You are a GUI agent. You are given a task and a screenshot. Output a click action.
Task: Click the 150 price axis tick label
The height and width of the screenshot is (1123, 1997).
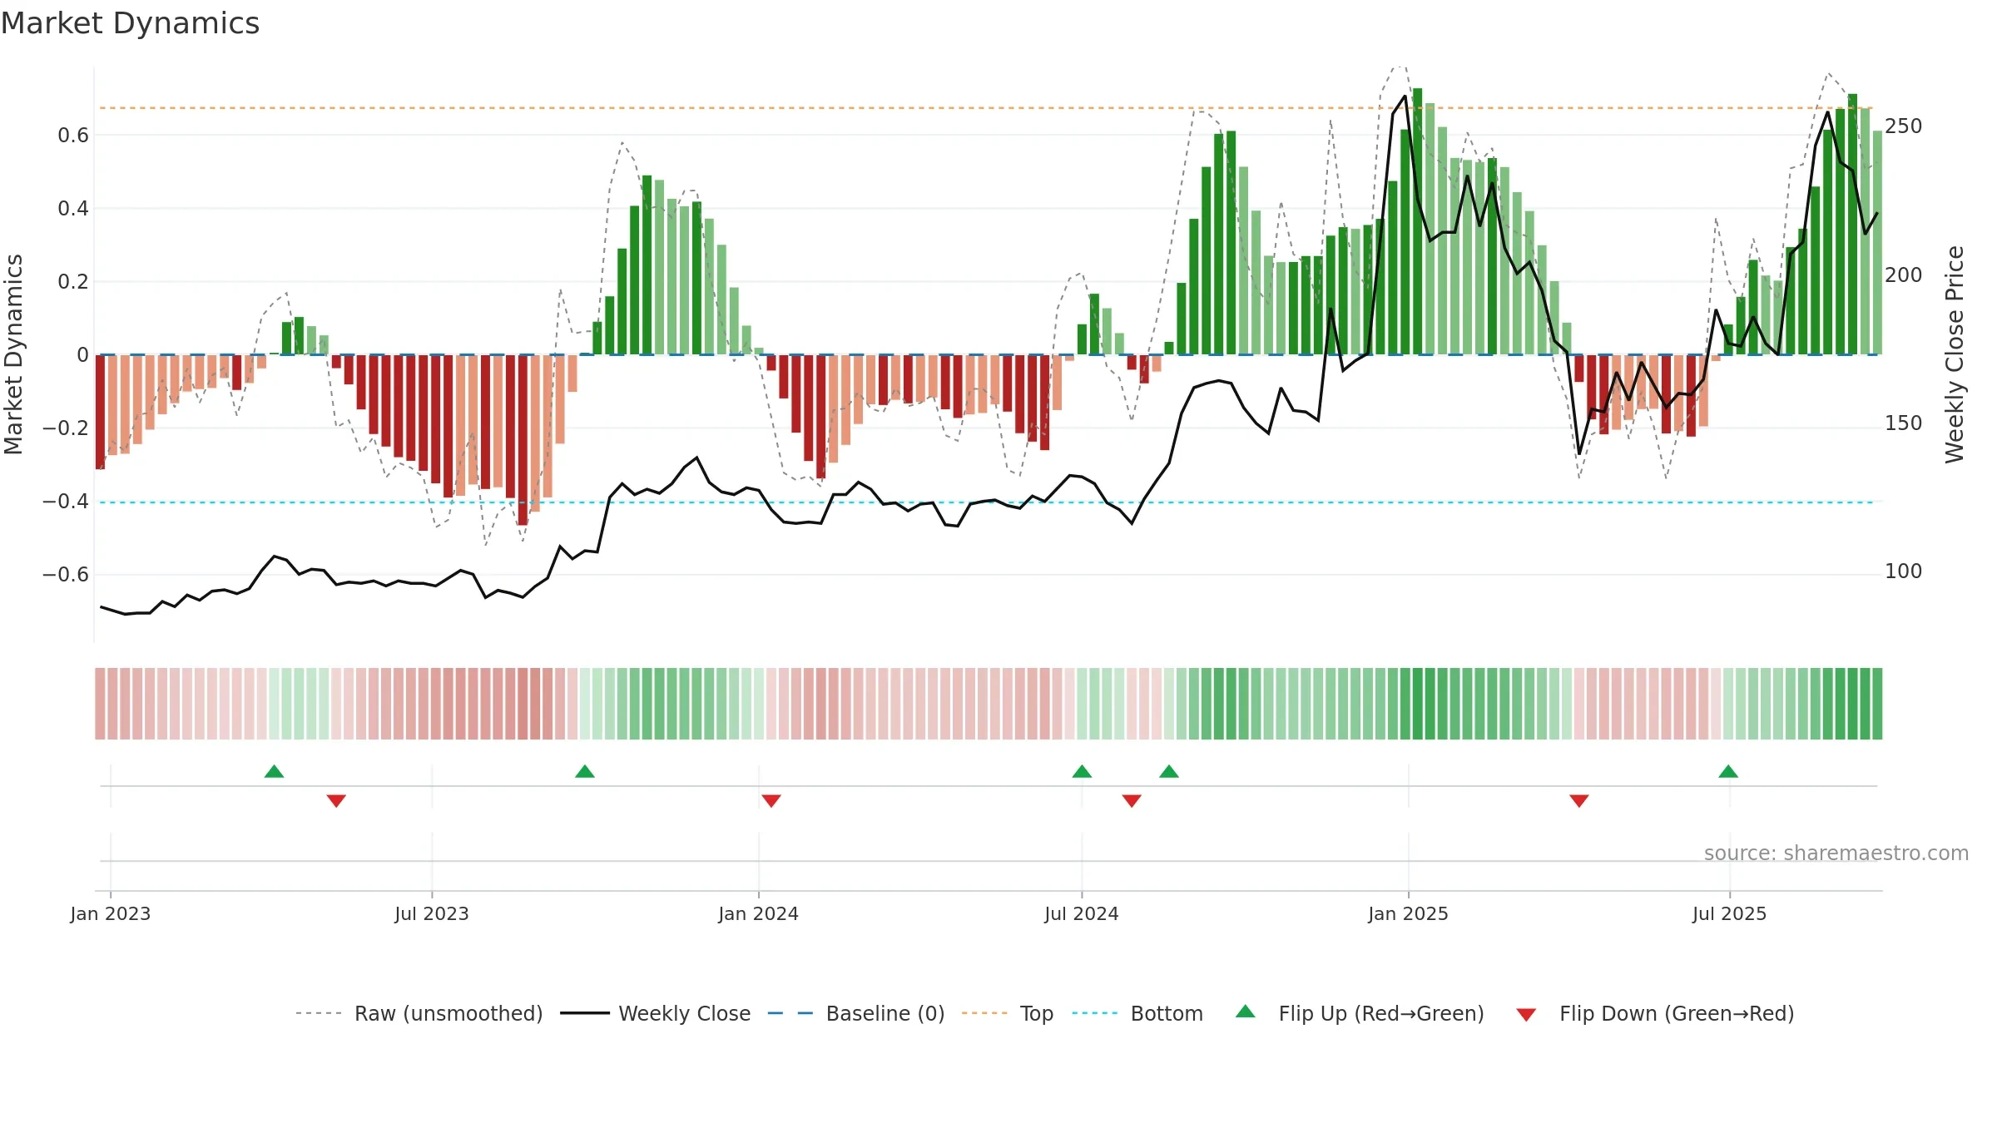click(1904, 423)
